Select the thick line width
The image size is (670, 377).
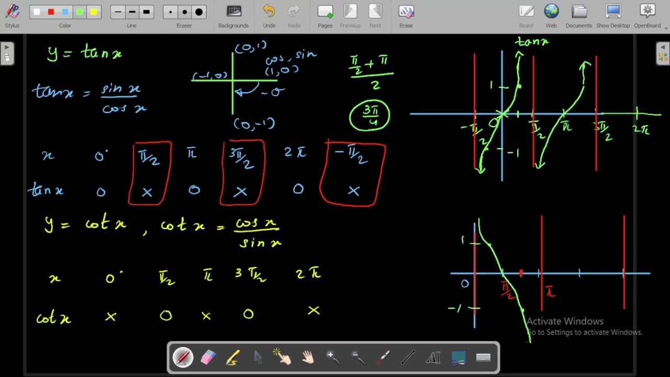146,12
